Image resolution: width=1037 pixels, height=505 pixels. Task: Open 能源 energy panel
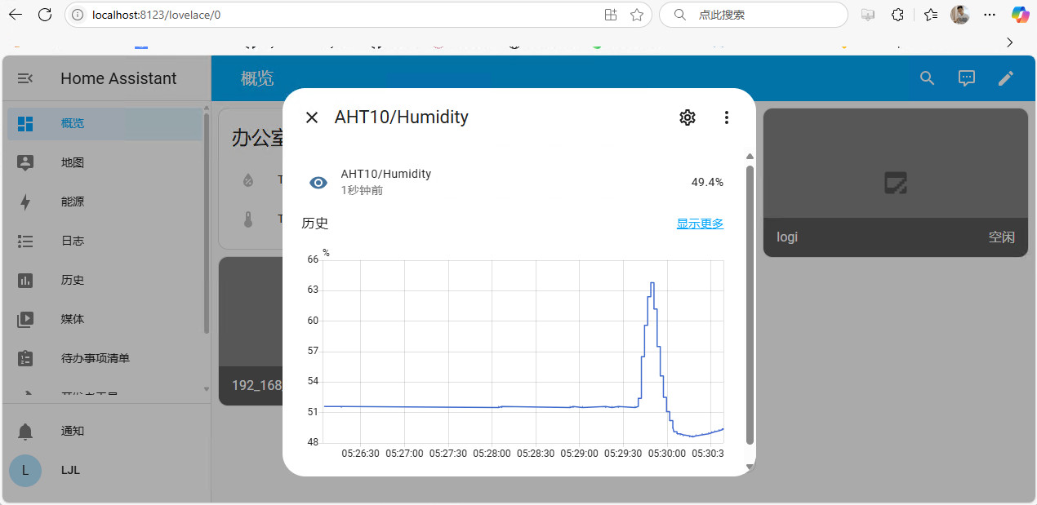point(73,202)
